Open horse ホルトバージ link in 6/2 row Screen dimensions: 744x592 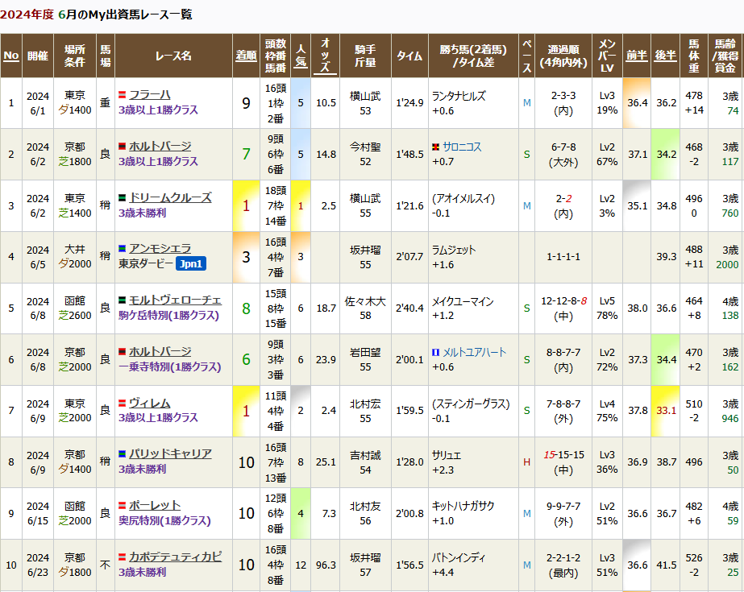click(160, 147)
